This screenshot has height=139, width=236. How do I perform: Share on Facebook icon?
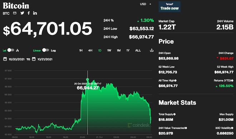click(x=29, y=13)
